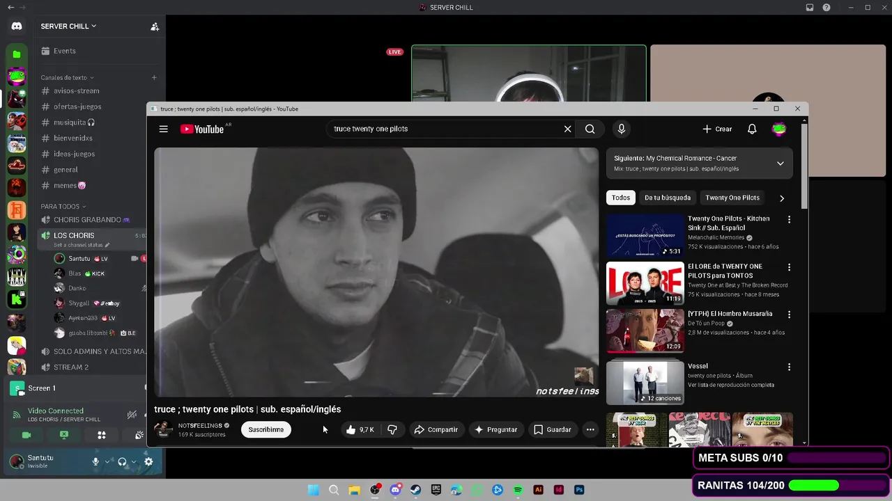Click the Suscribirme button
Screen dimensions: 892x501
(x=266, y=429)
